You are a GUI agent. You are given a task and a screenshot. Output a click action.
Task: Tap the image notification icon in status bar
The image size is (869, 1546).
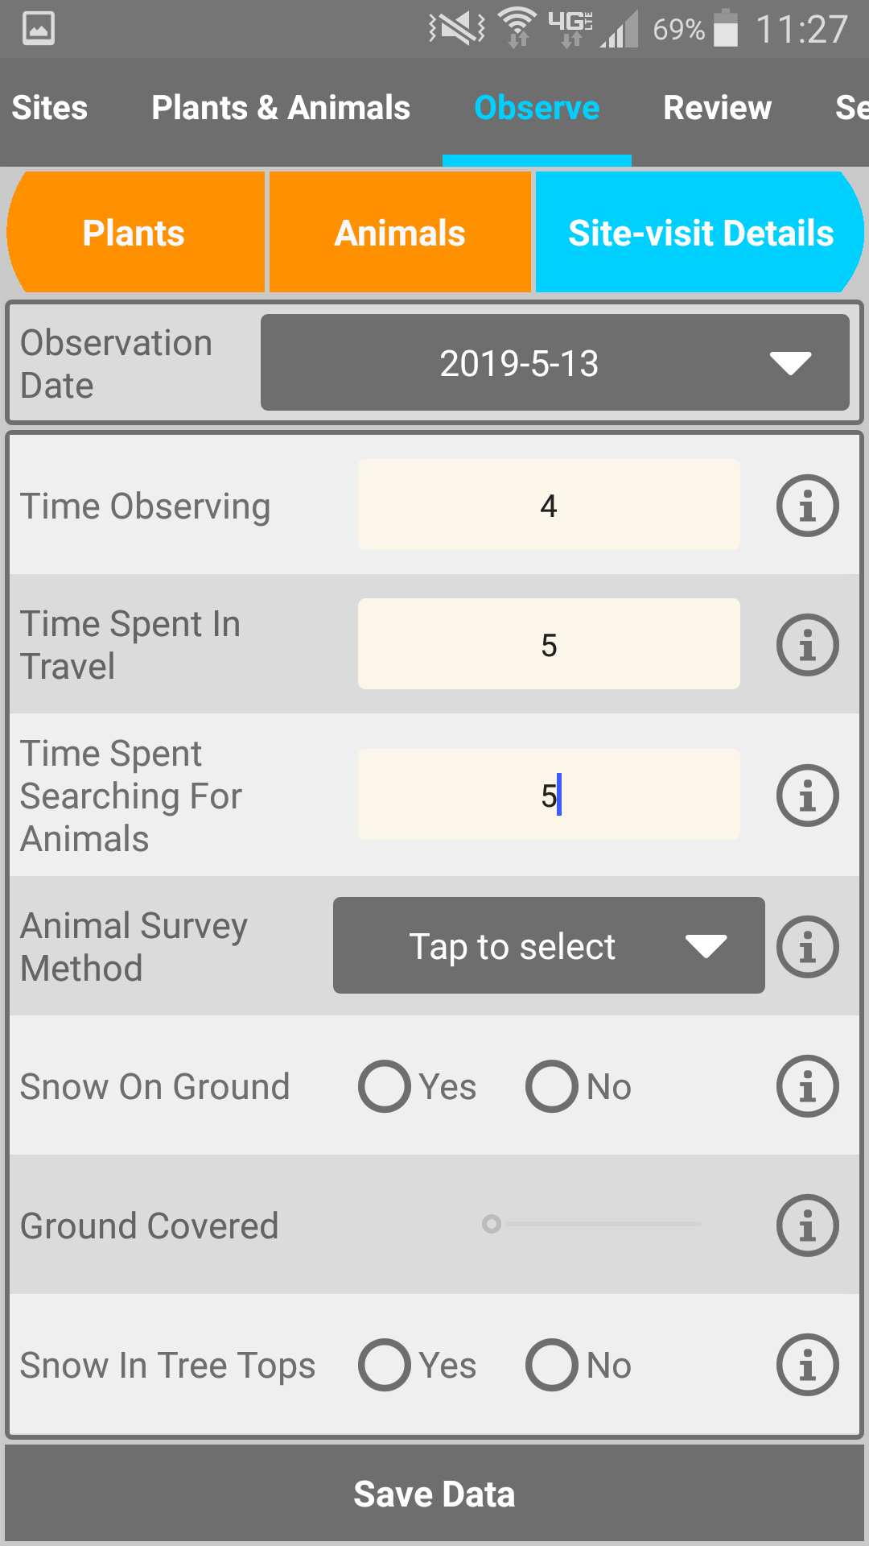[x=38, y=29]
